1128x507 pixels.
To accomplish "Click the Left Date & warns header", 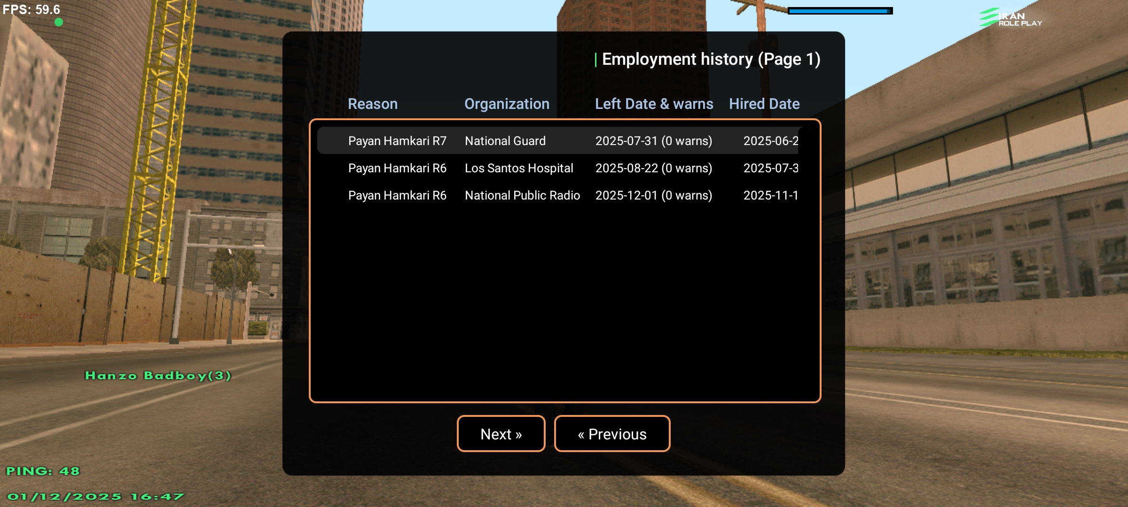I will (654, 104).
